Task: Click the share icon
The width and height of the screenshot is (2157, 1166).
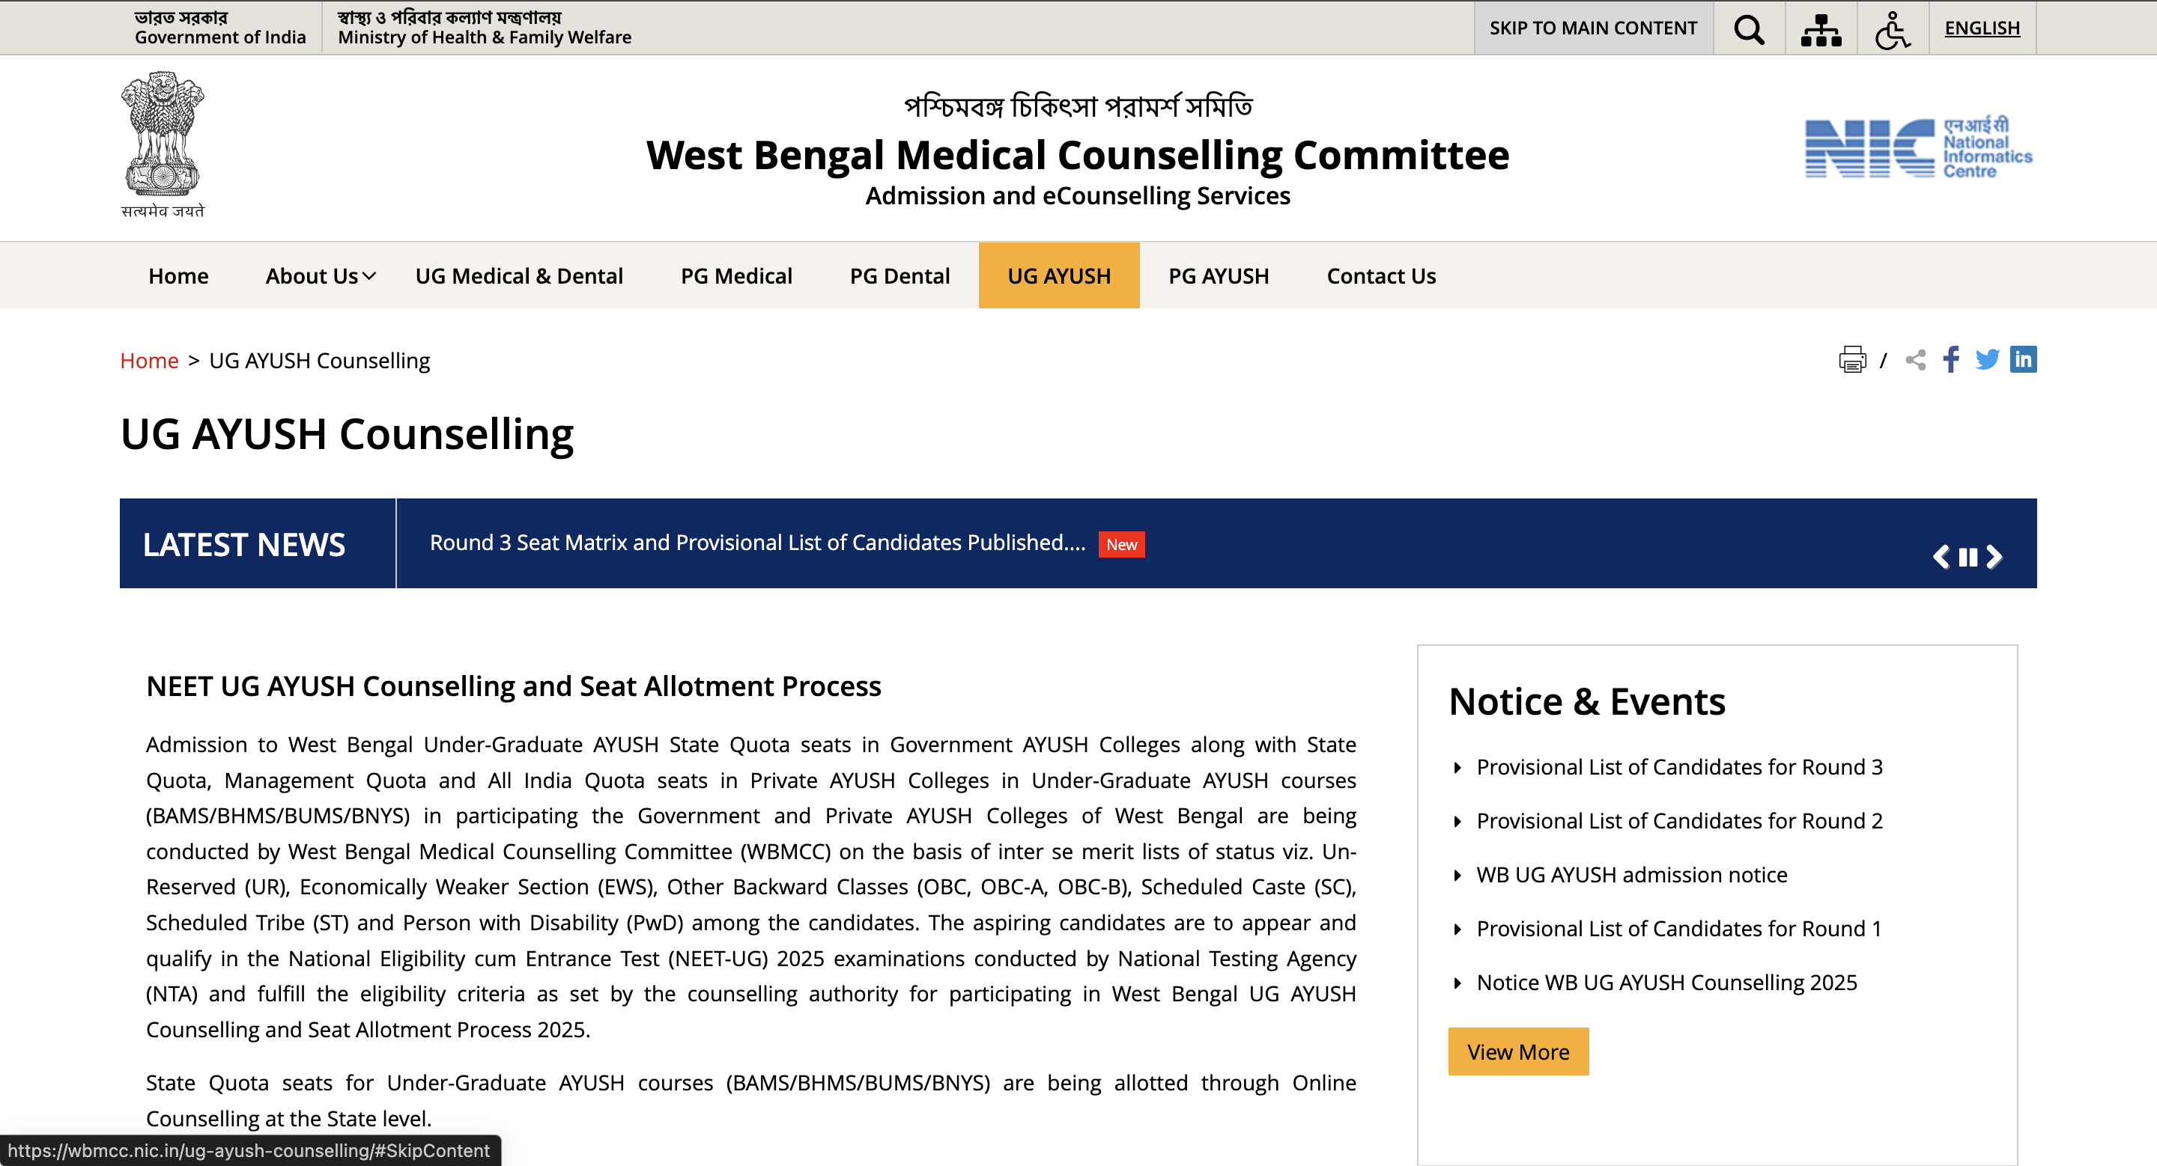Action: click(1915, 360)
